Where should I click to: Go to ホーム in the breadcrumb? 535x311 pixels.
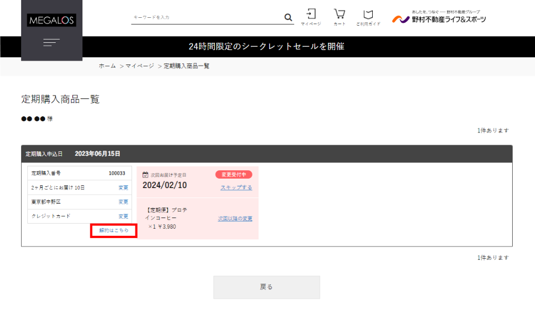pyautogui.click(x=107, y=66)
